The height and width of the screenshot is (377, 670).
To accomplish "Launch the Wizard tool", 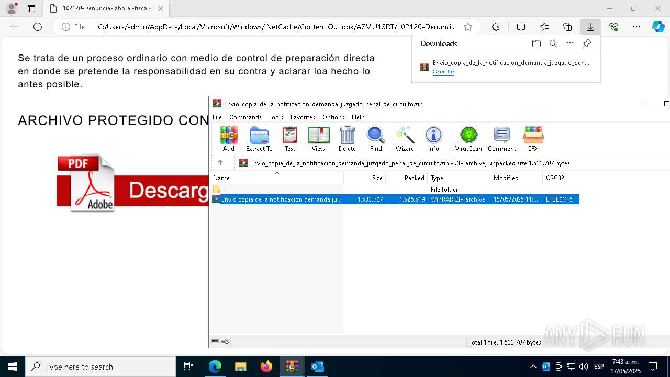I will (x=405, y=139).
